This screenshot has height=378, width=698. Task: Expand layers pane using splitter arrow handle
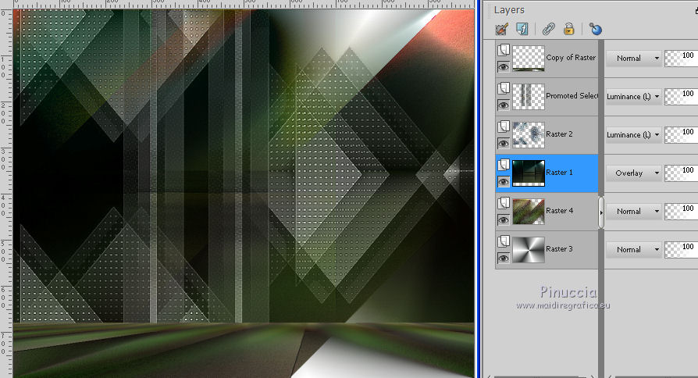[601, 212]
